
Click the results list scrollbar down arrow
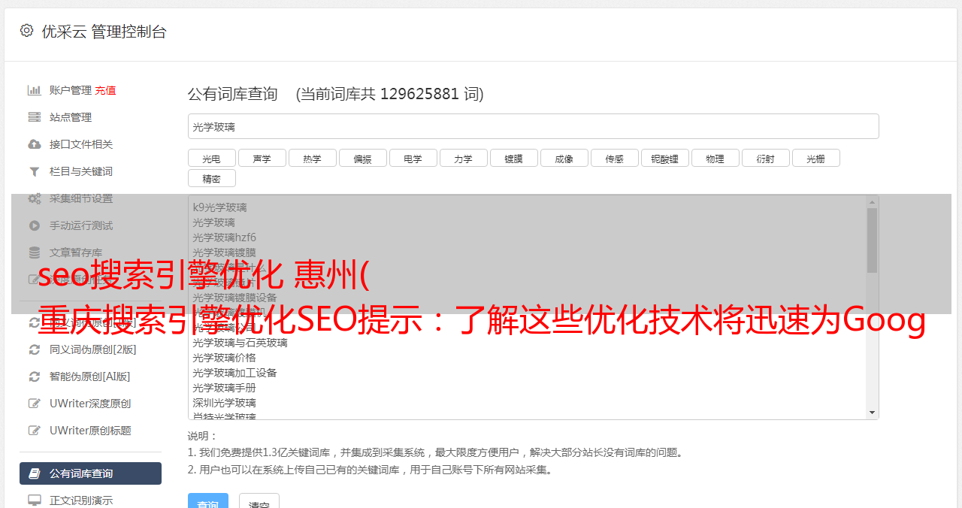pos(872,413)
